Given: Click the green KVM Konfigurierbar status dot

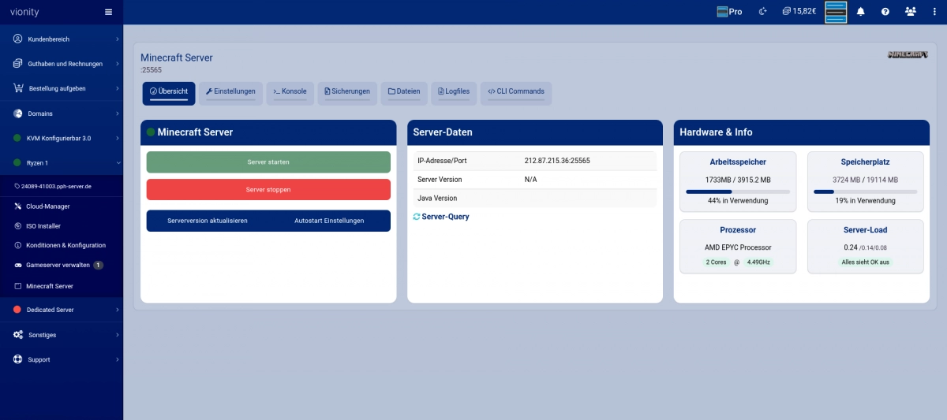Looking at the screenshot, I should tap(18, 138).
